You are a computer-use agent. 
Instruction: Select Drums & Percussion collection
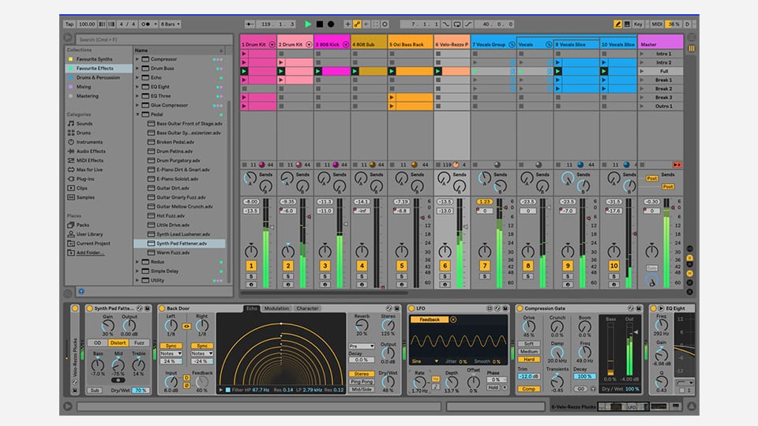tap(98, 77)
